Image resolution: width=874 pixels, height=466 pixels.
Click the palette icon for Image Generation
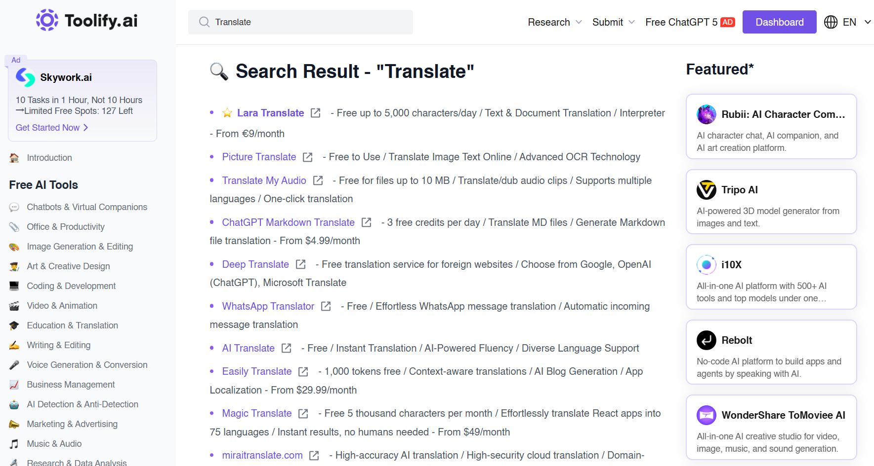click(x=14, y=247)
